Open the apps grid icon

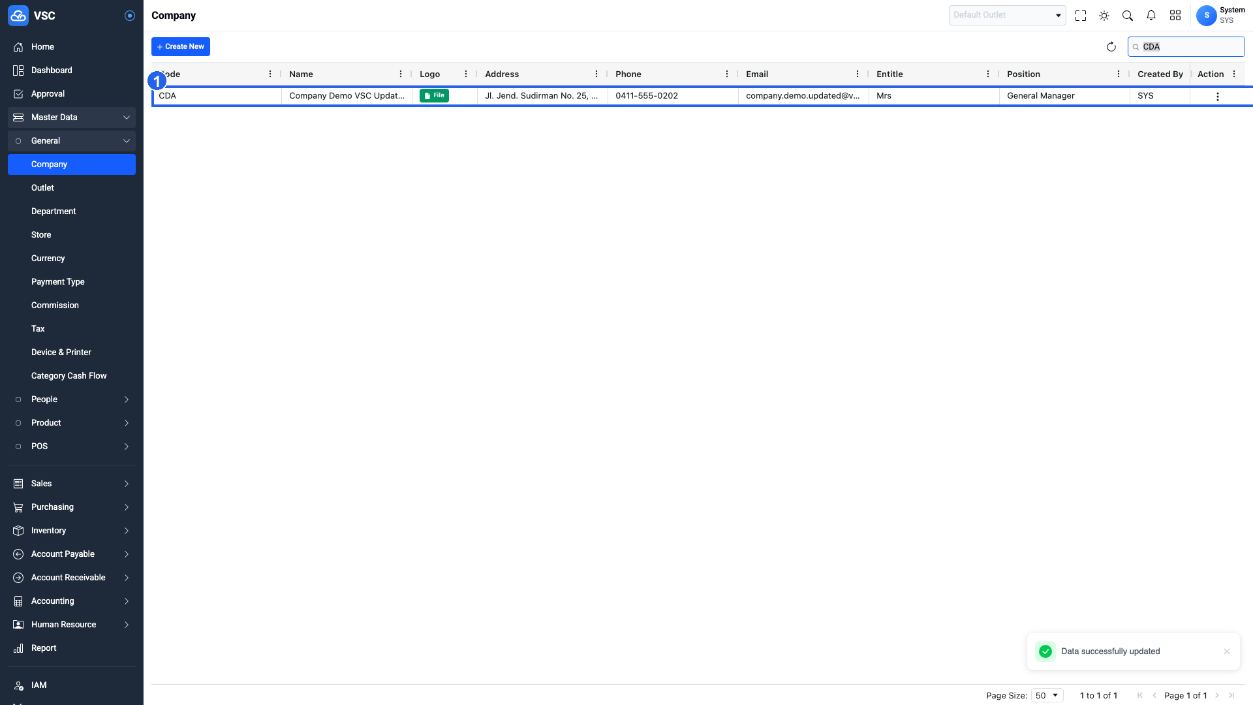(1175, 16)
